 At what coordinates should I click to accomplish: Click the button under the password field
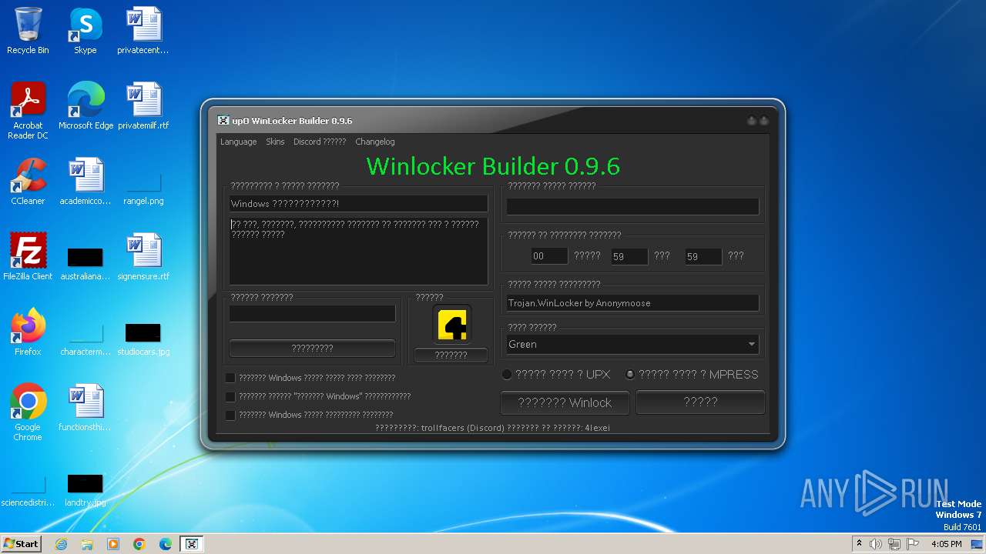312,349
